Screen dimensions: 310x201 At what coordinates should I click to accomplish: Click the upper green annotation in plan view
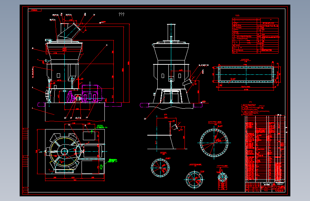tap(102, 127)
